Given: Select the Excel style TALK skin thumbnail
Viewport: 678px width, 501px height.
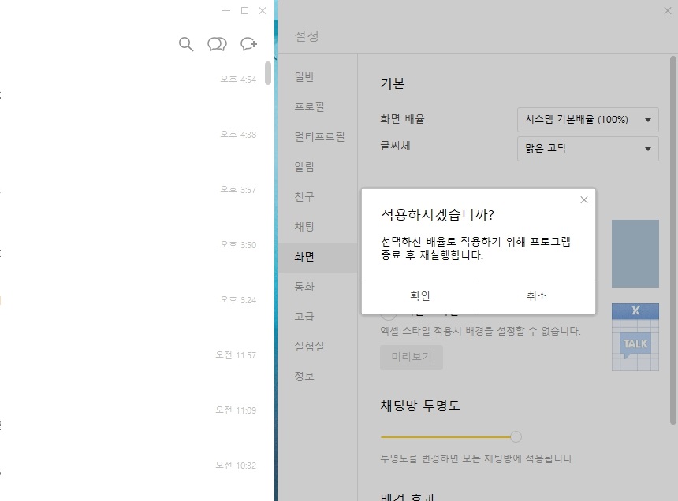Looking at the screenshot, I should click(x=635, y=336).
